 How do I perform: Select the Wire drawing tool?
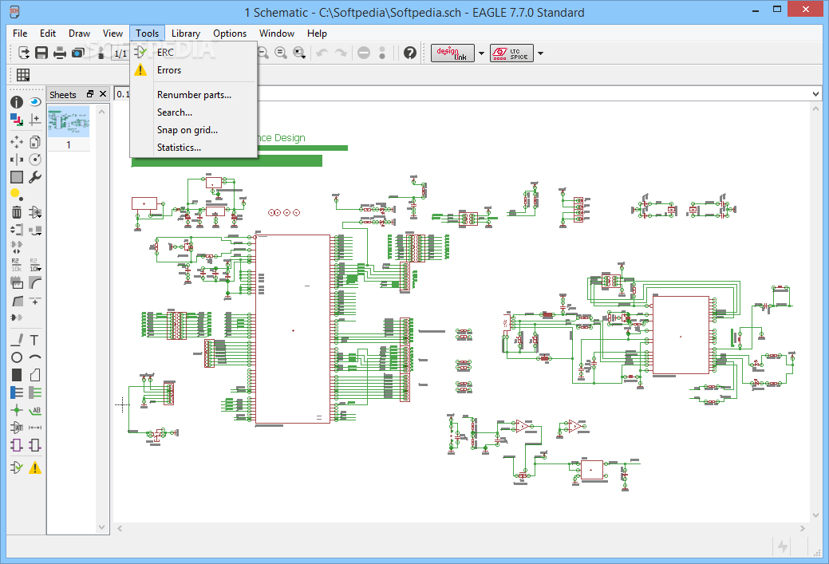(17, 340)
